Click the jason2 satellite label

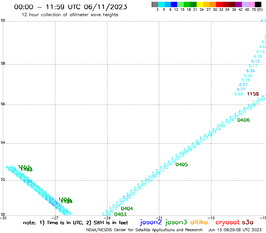click(151, 222)
